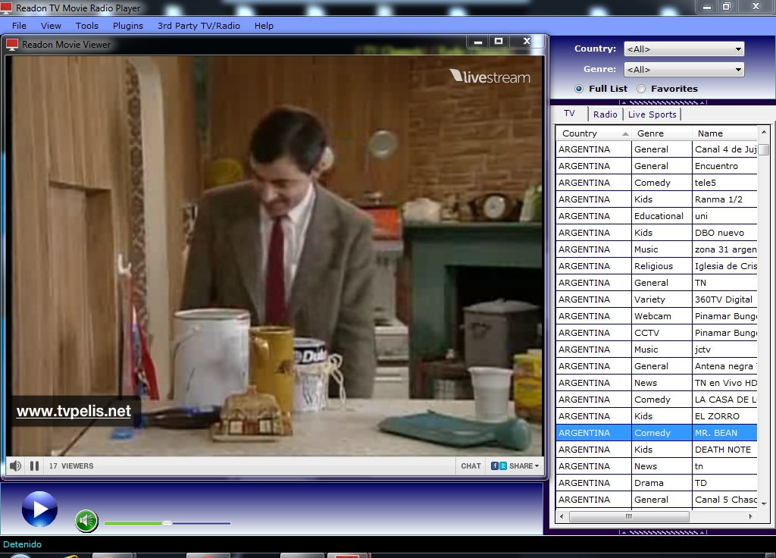The height and width of the screenshot is (558, 776).
Task: Open the Tools menu
Action: (x=87, y=26)
